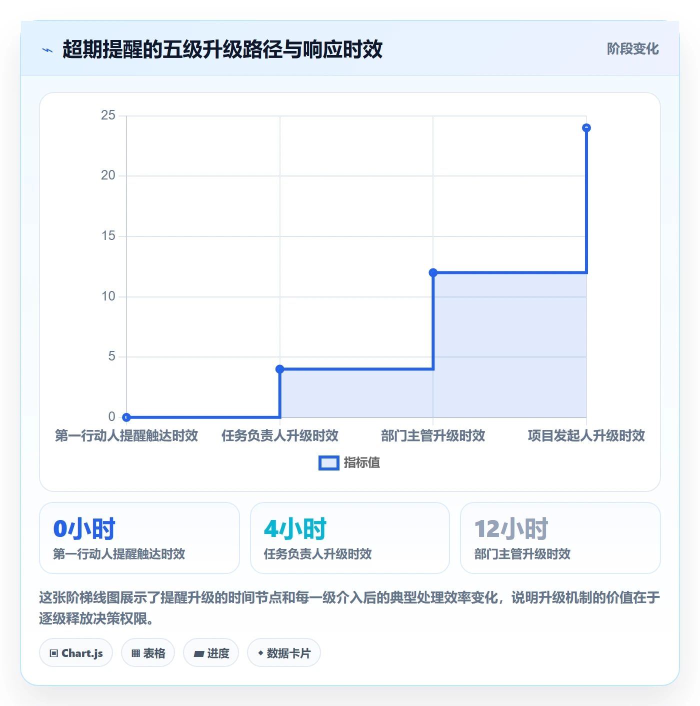Click the lightning icon beside the title
Screen dimensions: 700x706
pos(47,50)
